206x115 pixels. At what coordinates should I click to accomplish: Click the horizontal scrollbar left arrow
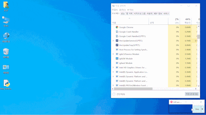(x=113, y=89)
